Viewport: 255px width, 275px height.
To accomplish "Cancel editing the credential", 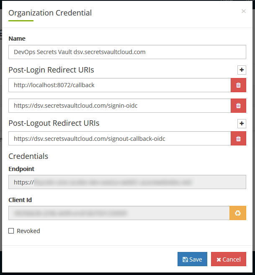I will [x=228, y=259].
